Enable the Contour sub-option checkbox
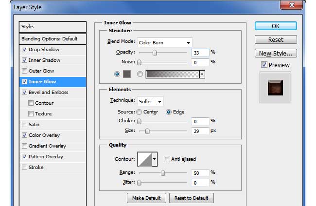Image resolution: width=316 pixels, height=206 pixels. [31, 103]
